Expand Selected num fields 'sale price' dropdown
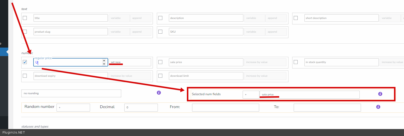The width and height of the screenshot is (404, 136). pos(309,95)
